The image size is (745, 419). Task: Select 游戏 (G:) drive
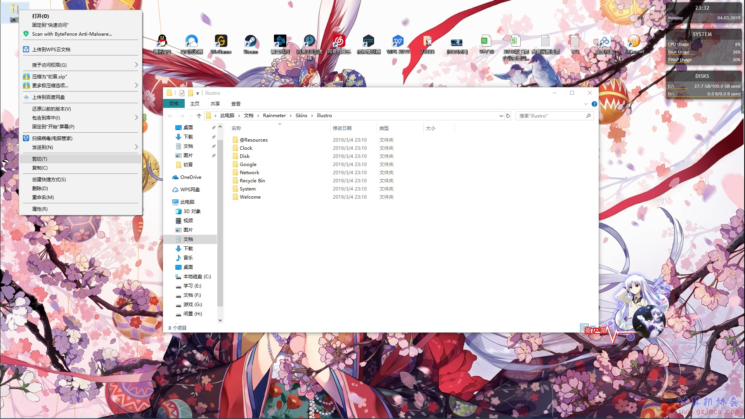192,304
